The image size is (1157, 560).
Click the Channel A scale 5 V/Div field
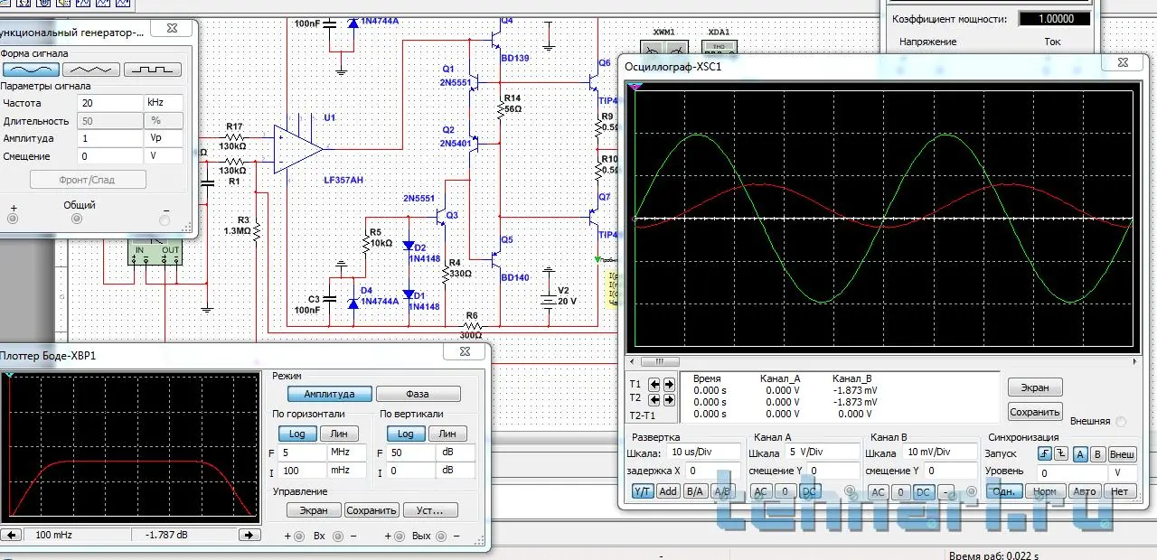click(x=823, y=452)
